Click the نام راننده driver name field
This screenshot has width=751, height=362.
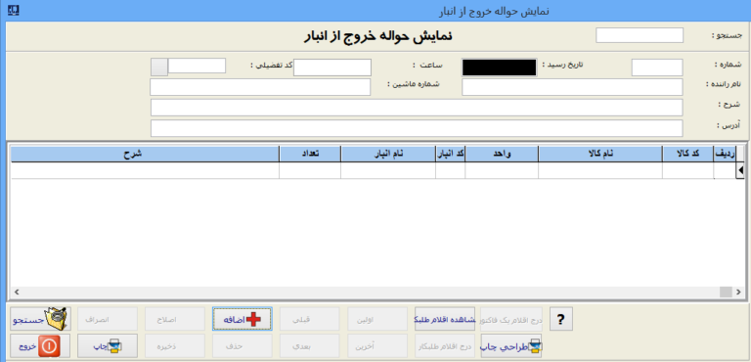coord(572,87)
